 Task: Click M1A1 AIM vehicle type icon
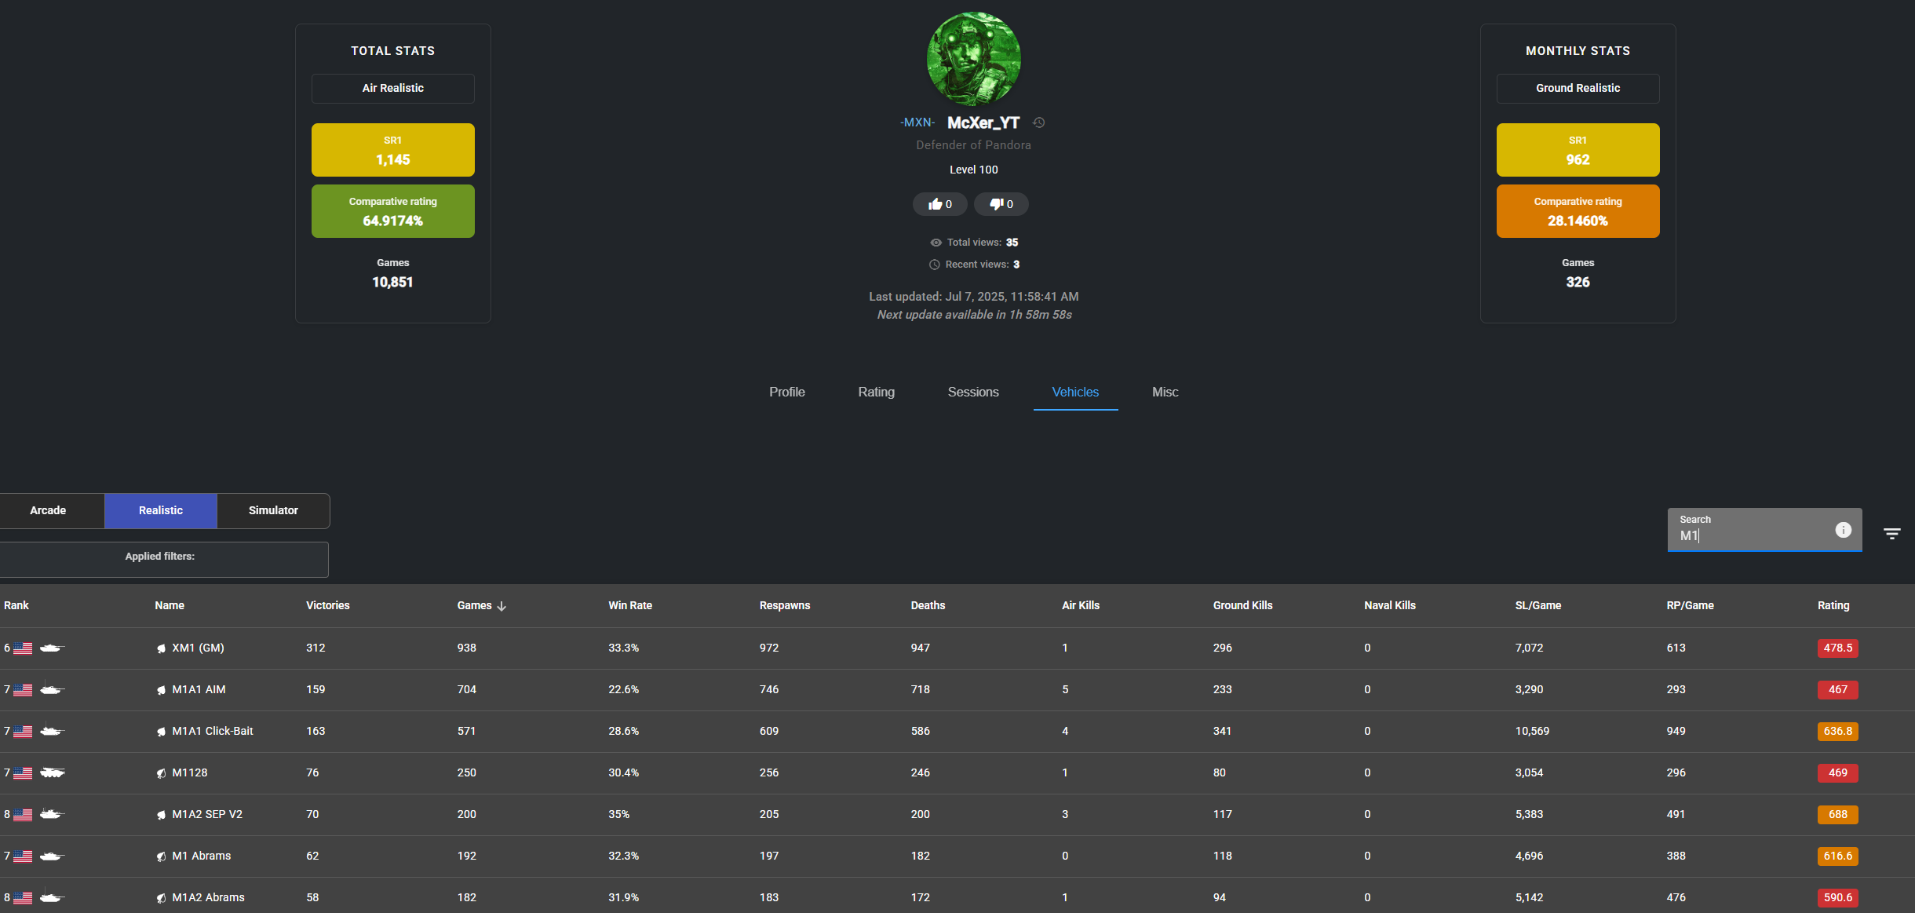pyautogui.click(x=52, y=689)
